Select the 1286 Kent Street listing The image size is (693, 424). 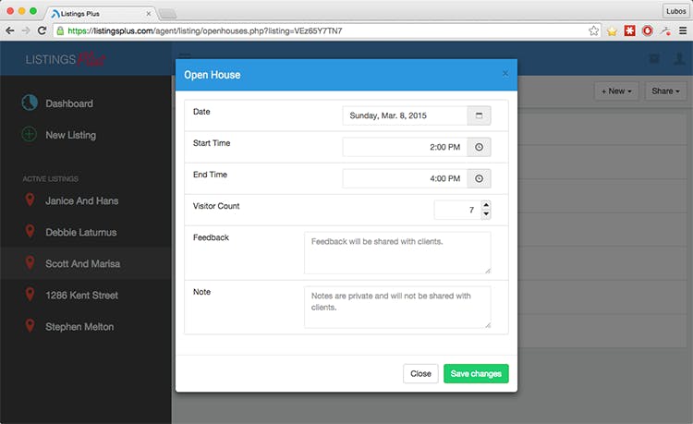81,295
